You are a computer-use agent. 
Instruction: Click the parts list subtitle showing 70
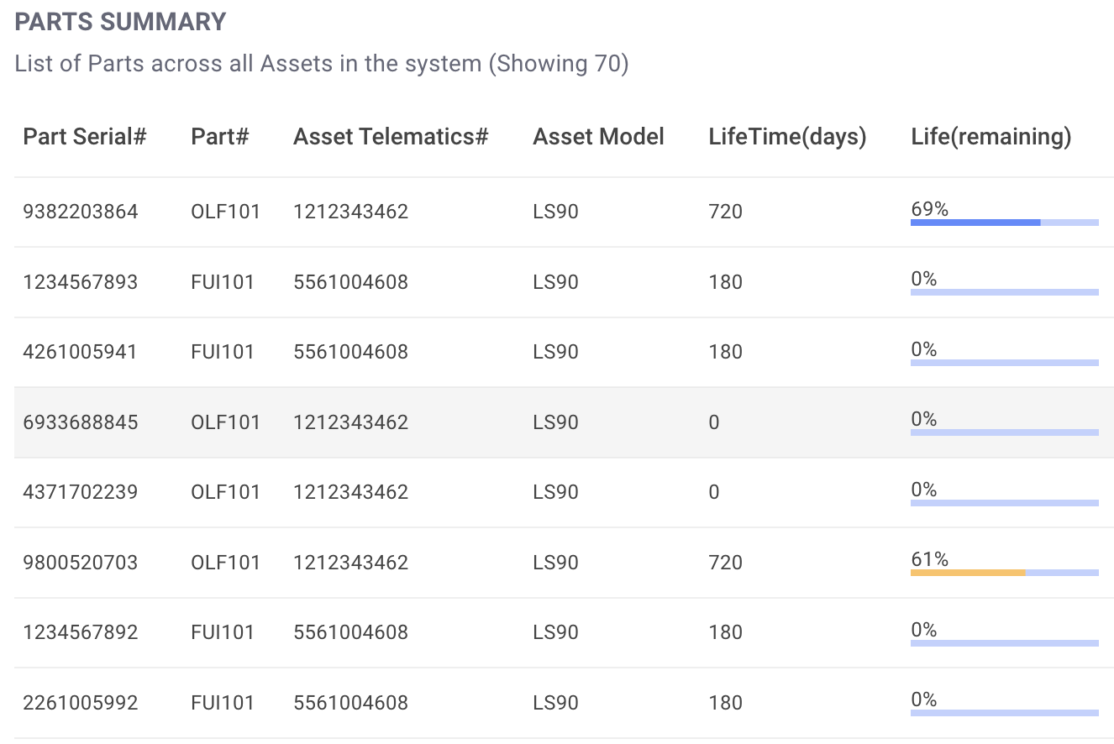click(322, 64)
